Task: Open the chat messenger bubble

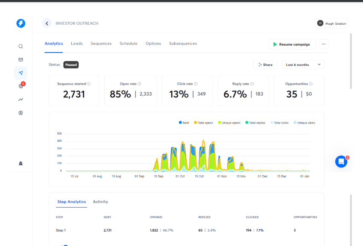Action: pos(341,161)
